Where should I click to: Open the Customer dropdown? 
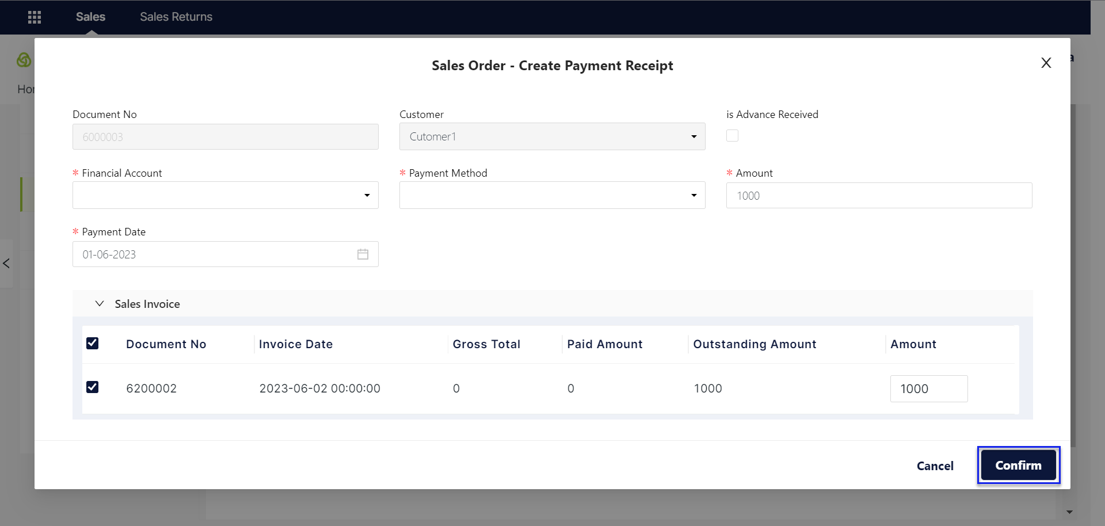[x=552, y=137]
